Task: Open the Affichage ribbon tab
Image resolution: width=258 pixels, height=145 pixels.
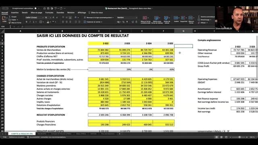Action: 82,12
